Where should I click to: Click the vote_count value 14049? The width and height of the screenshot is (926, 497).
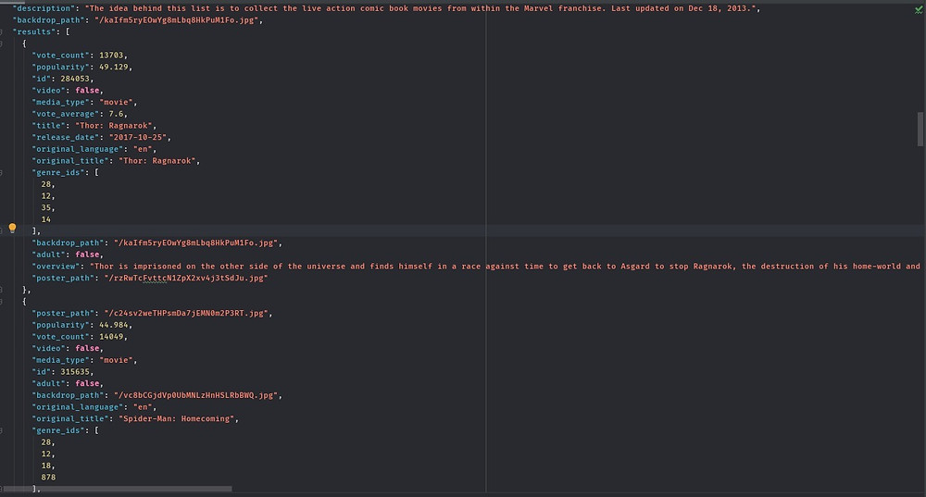point(111,337)
